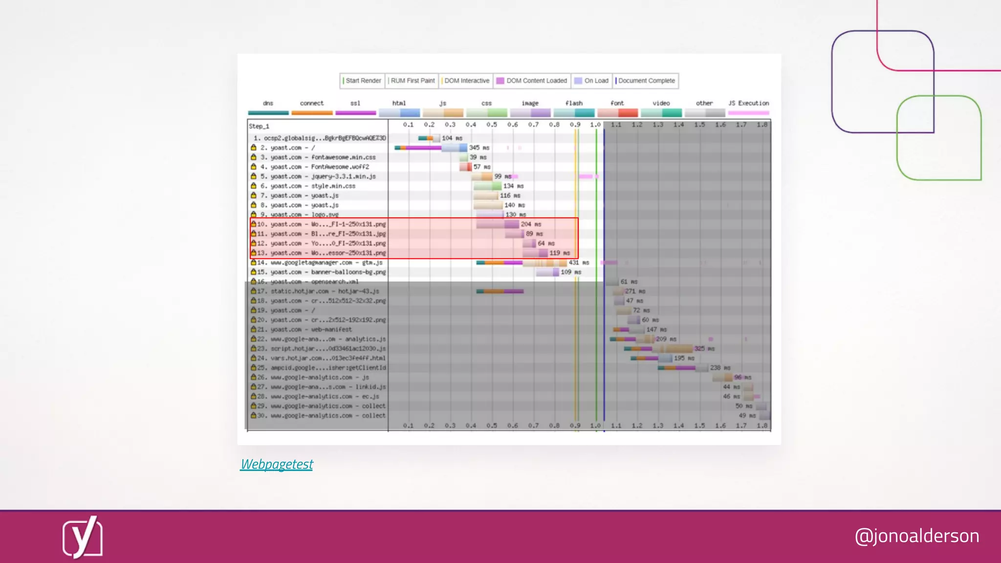Image resolution: width=1001 pixels, height=563 pixels.
Task: Click the pink JS Execution color bar
Action: pyautogui.click(x=748, y=113)
